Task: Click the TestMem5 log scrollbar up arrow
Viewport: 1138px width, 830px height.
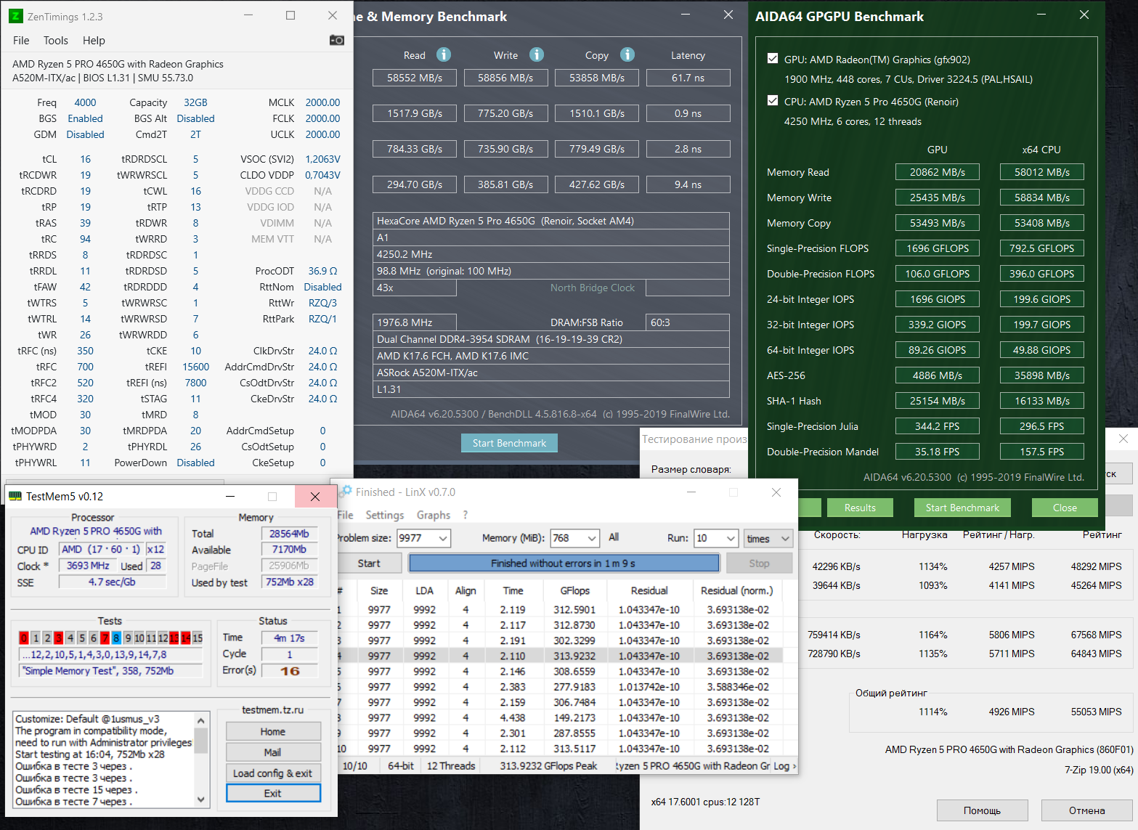Action: pyautogui.click(x=201, y=720)
